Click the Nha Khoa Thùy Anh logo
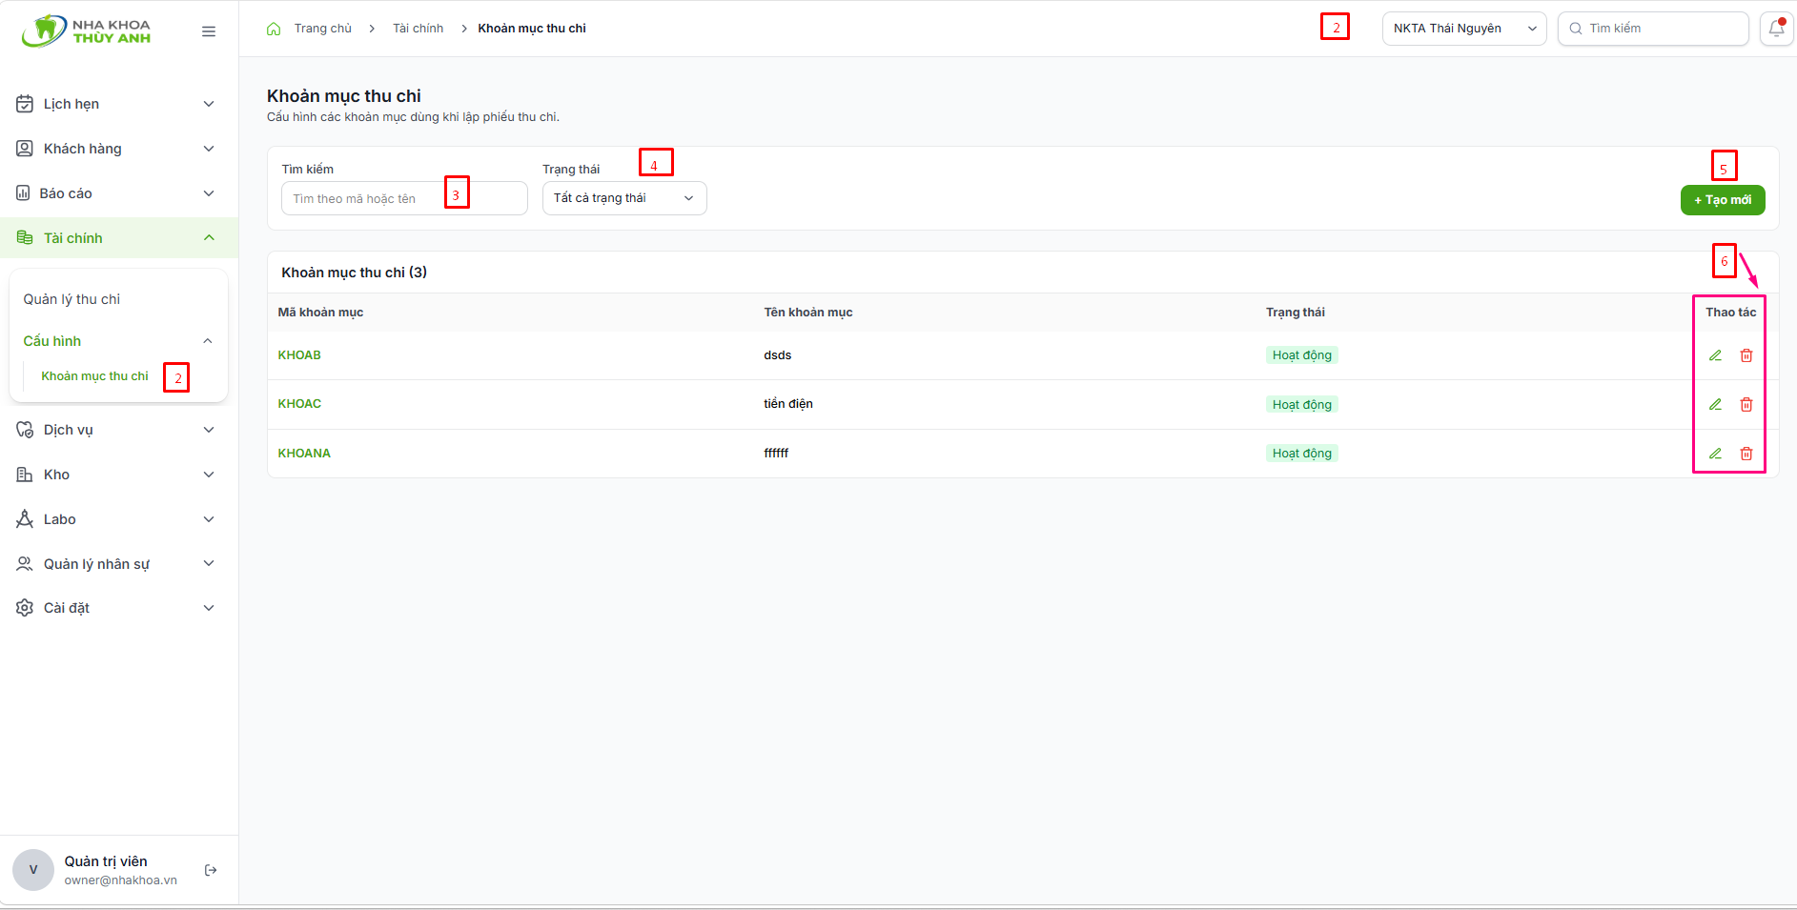Viewport: 1797px width, 910px height. pyautogui.click(x=86, y=31)
